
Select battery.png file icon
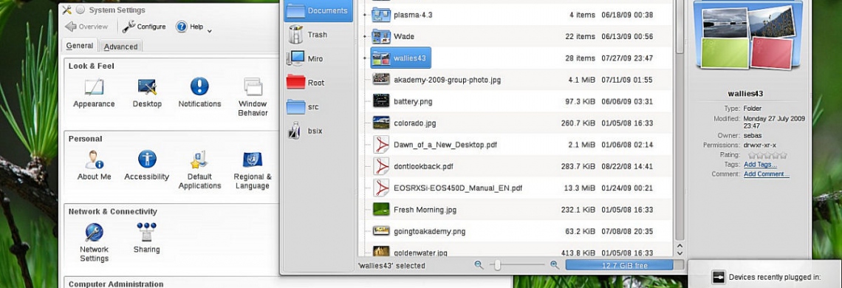(380, 101)
